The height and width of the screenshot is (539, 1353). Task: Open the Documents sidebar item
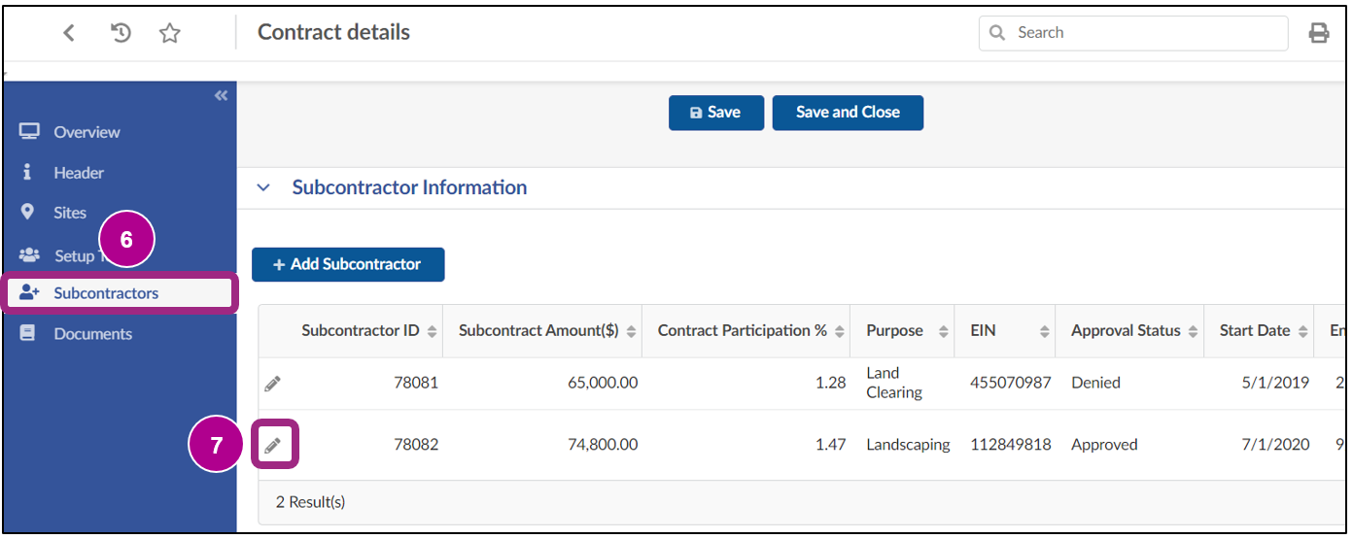119,334
